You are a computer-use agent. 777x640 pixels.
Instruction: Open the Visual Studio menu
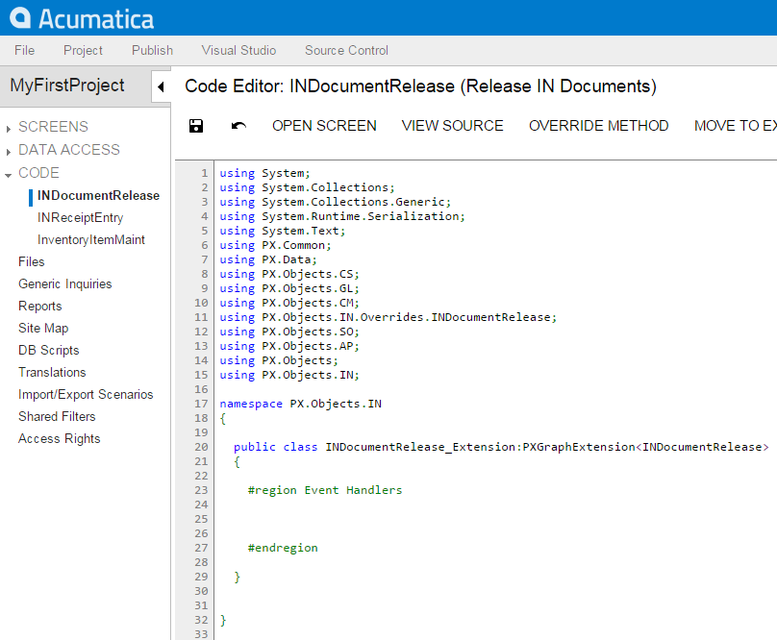(x=238, y=50)
